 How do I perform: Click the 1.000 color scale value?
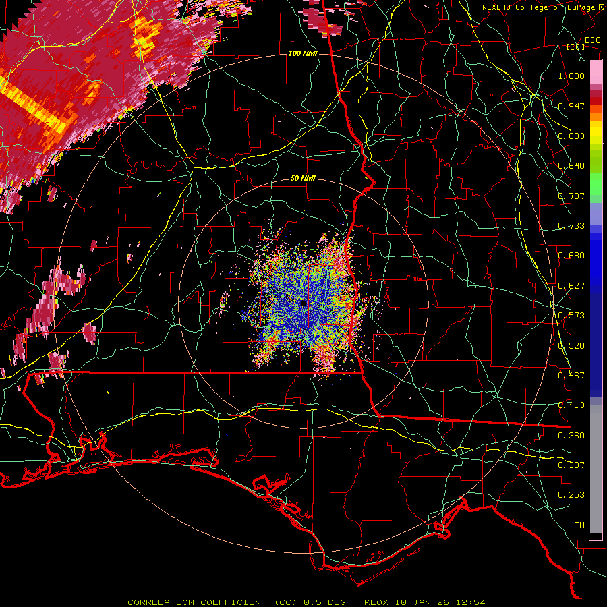(x=571, y=76)
